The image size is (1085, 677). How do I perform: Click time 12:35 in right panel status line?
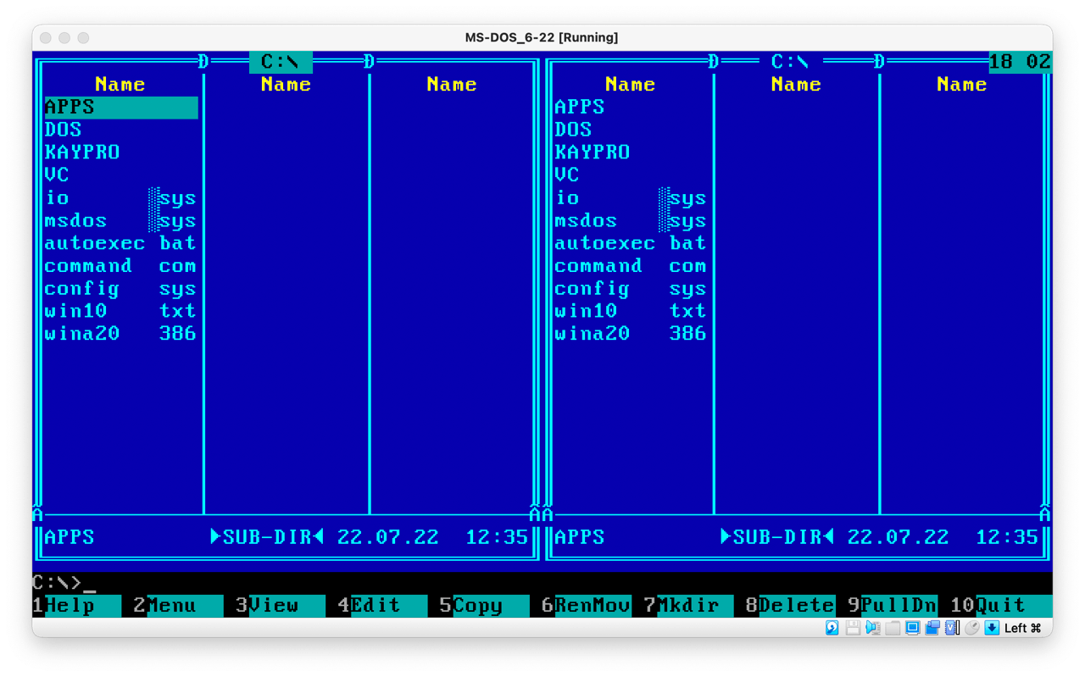click(x=1007, y=537)
